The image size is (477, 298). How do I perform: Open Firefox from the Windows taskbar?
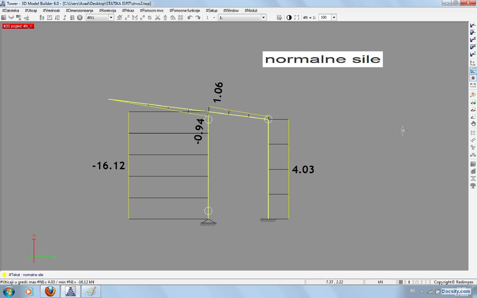50,291
